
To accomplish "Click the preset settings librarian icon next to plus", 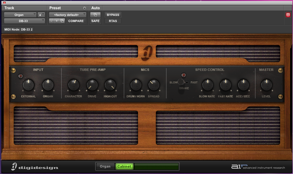I will point(62,21).
